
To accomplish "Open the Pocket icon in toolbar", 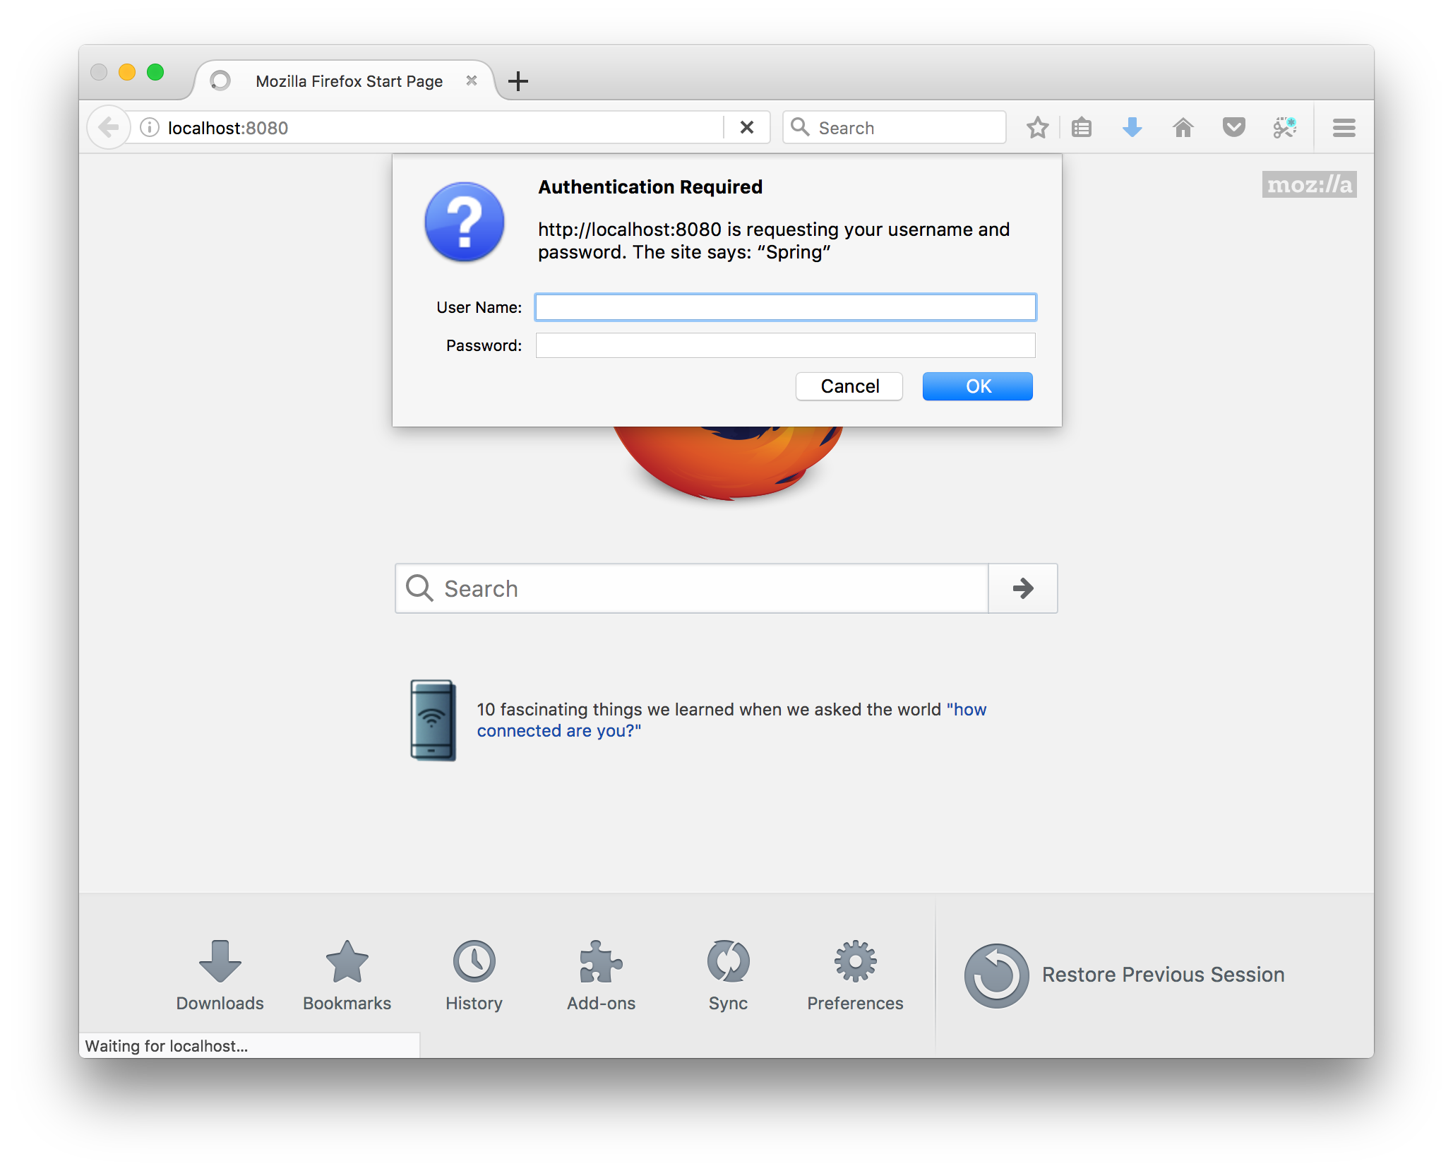I will click(1233, 128).
